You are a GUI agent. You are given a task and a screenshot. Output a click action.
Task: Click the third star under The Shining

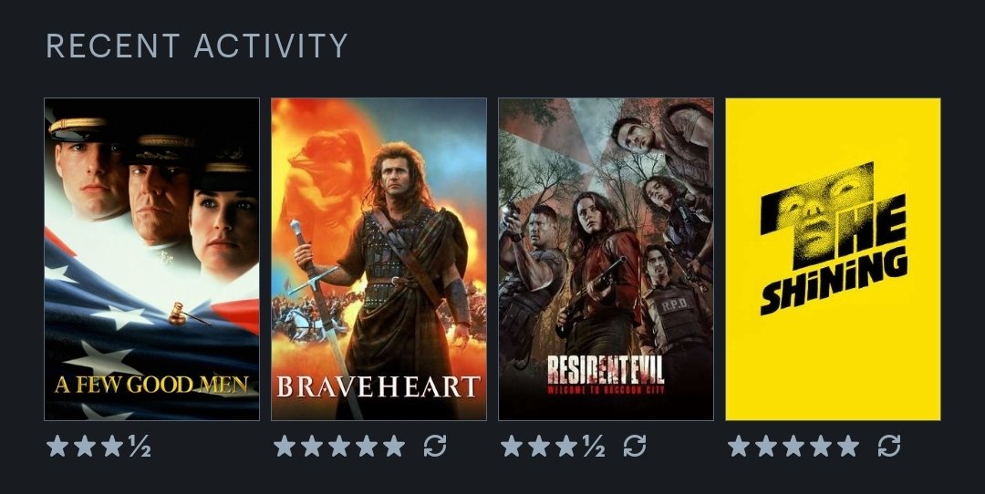793,447
